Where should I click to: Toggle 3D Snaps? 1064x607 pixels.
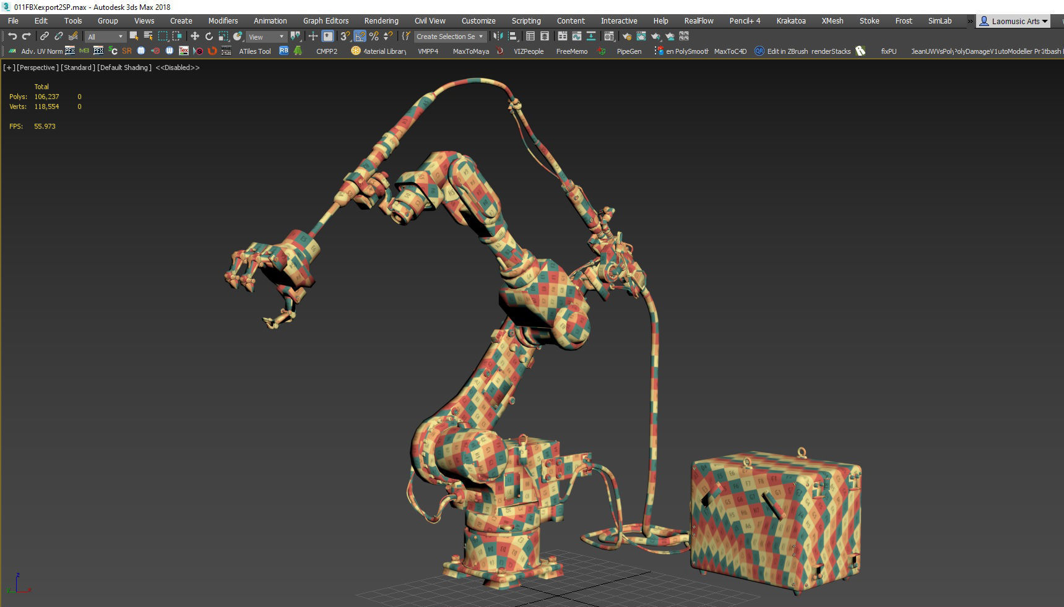pos(345,37)
